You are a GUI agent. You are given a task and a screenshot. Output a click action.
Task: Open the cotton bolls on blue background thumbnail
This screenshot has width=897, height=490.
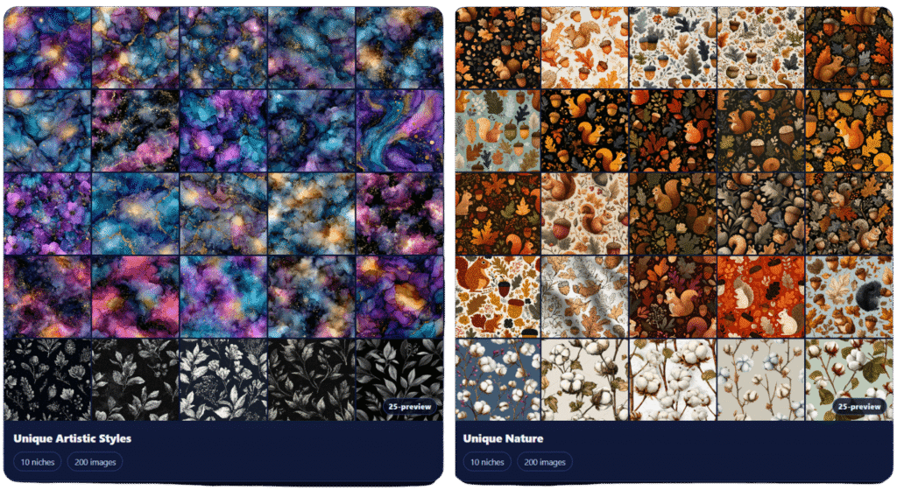click(x=498, y=380)
